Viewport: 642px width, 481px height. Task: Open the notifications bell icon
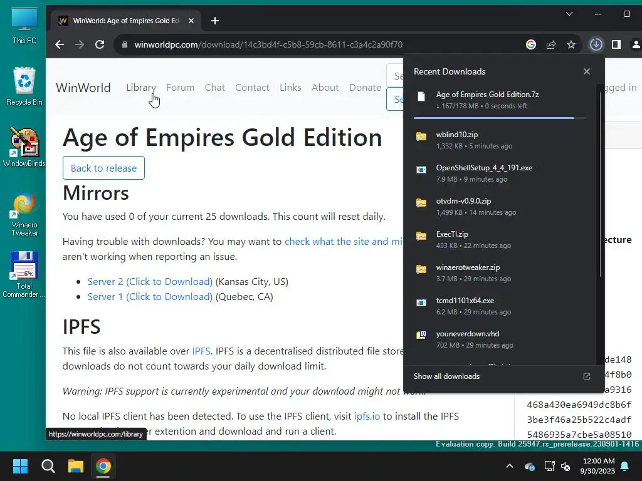[625, 466]
